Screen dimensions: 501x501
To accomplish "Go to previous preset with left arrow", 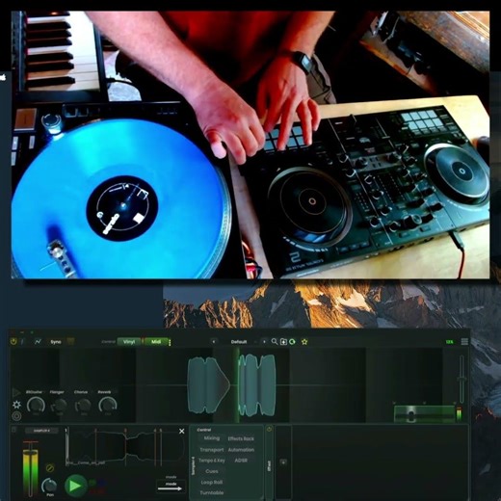I will [214, 342].
